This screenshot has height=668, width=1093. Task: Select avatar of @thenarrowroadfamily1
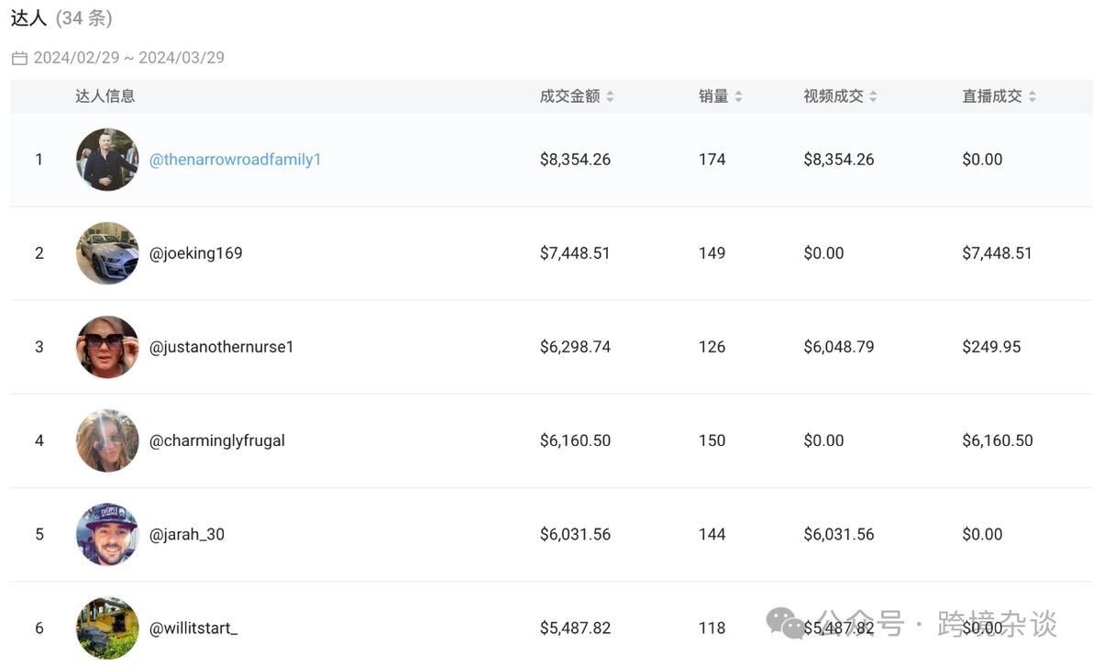[x=107, y=160]
